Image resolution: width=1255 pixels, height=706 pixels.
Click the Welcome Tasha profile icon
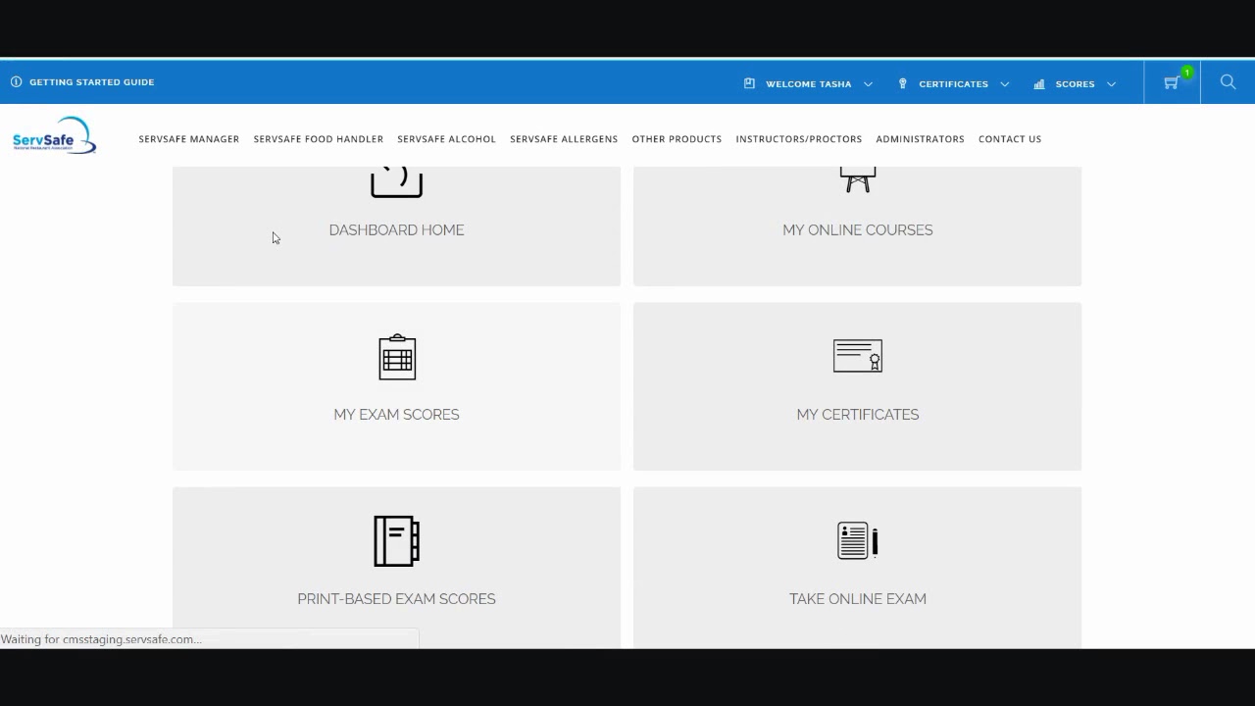[750, 83]
